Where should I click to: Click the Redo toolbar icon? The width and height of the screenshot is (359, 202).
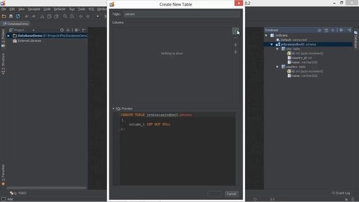click(x=34, y=16)
